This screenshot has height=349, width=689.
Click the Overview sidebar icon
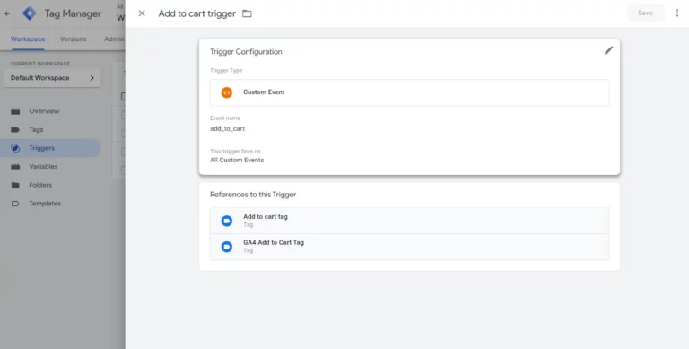[x=15, y=111]
